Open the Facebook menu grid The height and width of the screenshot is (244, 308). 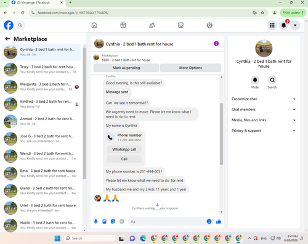click(272, 25)
